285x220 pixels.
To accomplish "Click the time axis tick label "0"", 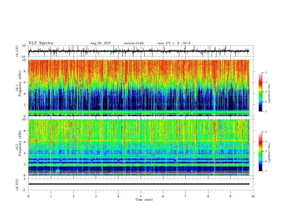I will [28, 196].
